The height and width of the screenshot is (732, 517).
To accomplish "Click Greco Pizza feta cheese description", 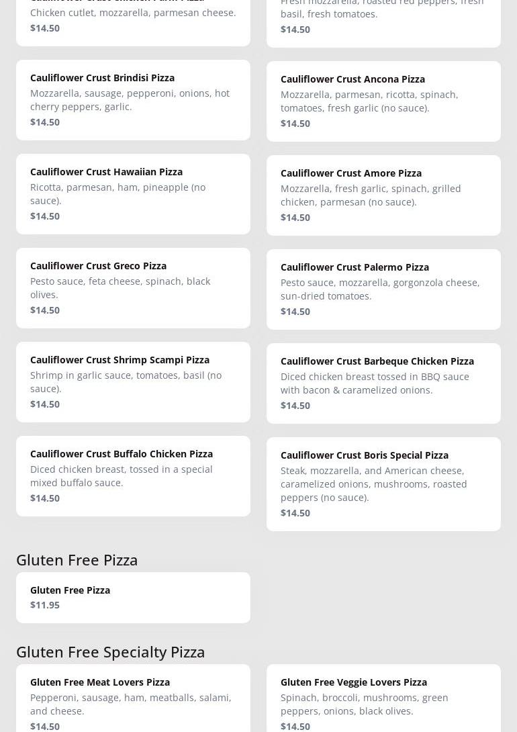I will coord(120,287).
